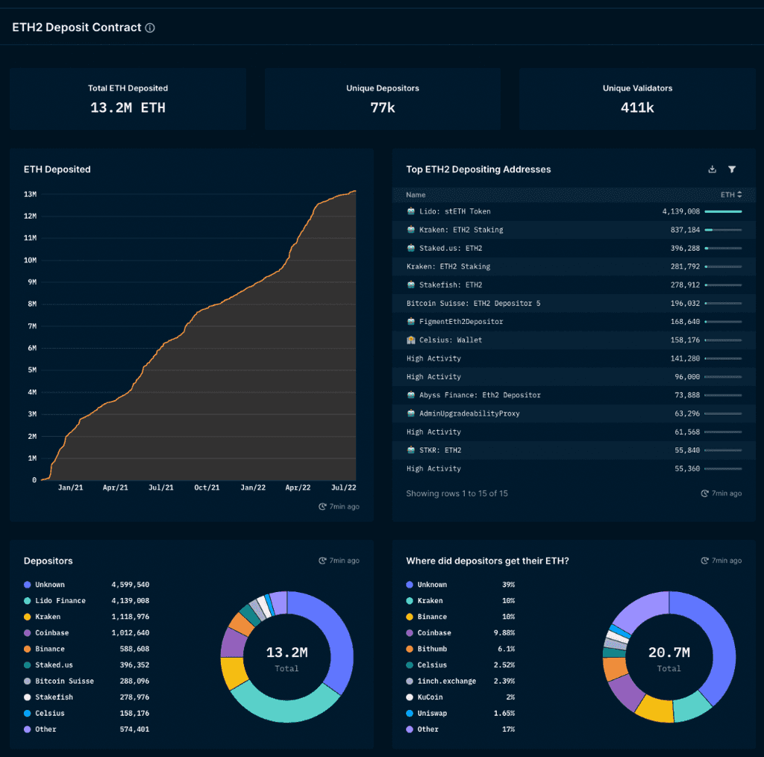
Task: Click the info icon beside ETH2 Deposit Contract
Action: 150,28
